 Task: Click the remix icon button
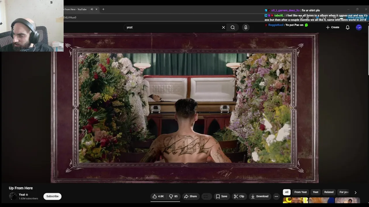(206, 196)
